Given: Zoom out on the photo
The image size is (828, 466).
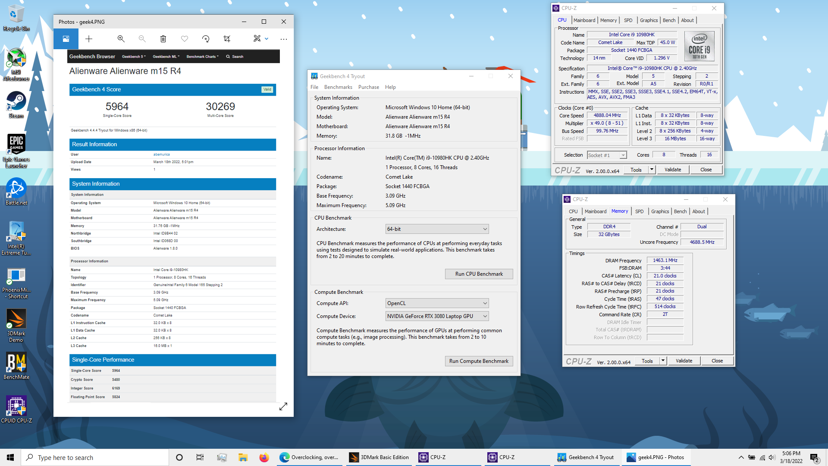Looking at the screenshot, I should click(142, 39).
